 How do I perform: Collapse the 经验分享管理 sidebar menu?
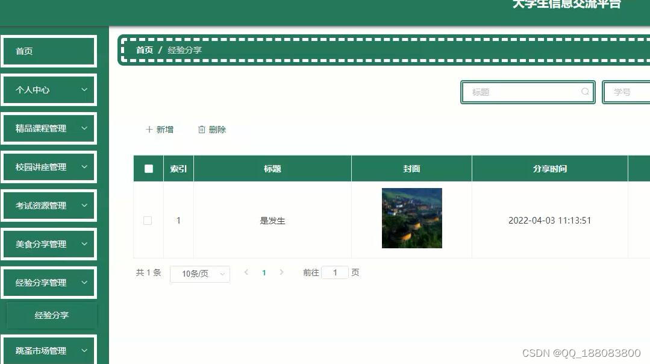[x=49, y=282]
